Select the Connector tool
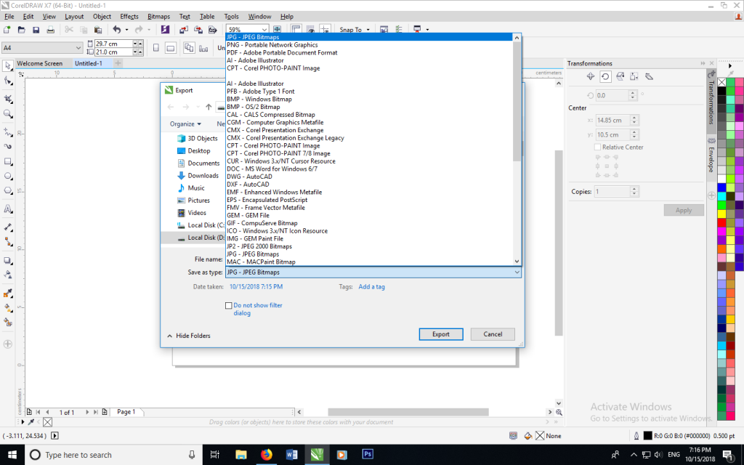This screenshot has width=744, height=465. [7, 241]
